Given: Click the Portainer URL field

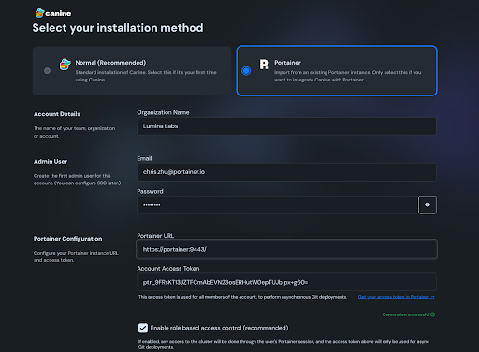Looking at the screenshot, I should point(286,249).
